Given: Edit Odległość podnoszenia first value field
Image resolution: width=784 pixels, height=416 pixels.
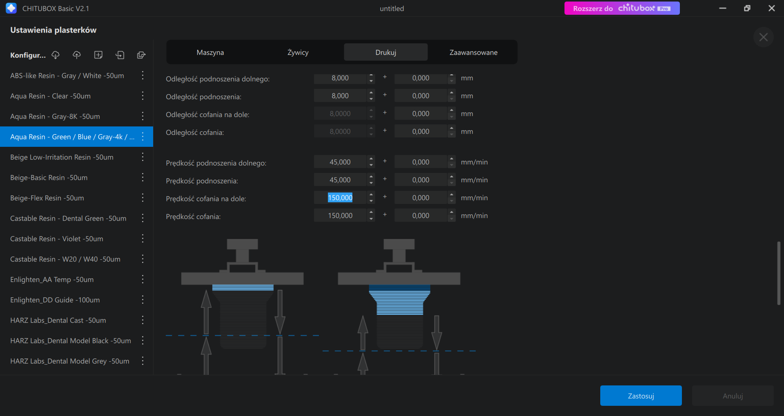Looking at the screenshot, I should point(340,96).
